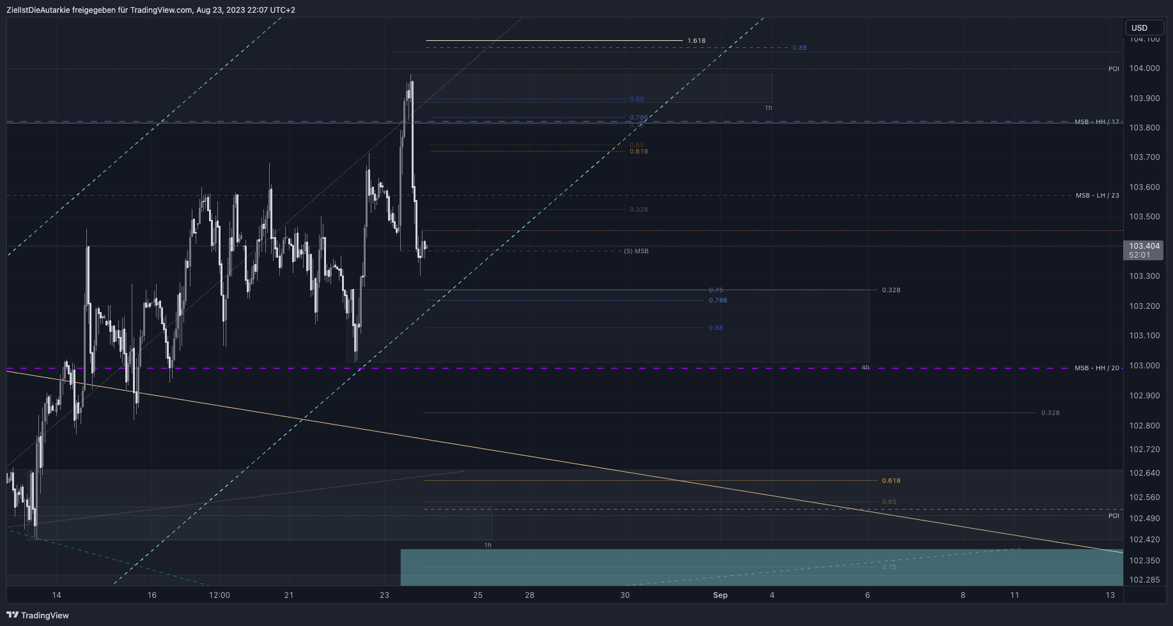Click the 102.800 price axis label
Screen dimensions: 1173x626
click(x=1144, y=425)
